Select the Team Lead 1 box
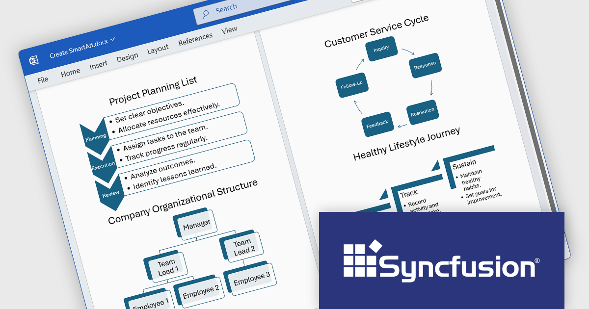The image size is (589, 309). pos(166,266)
